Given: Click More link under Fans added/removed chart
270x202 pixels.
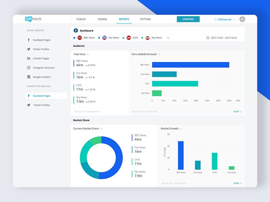Looking at the screenshot, I should point(238,111).
